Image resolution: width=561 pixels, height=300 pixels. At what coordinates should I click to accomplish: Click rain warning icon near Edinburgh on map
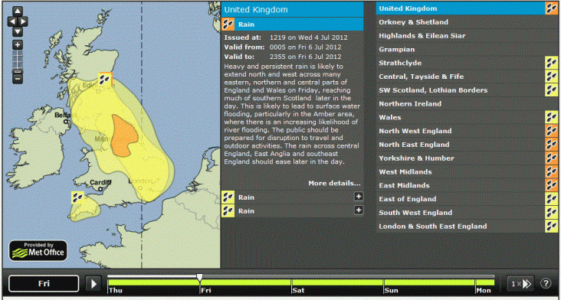tap(106, 80)
